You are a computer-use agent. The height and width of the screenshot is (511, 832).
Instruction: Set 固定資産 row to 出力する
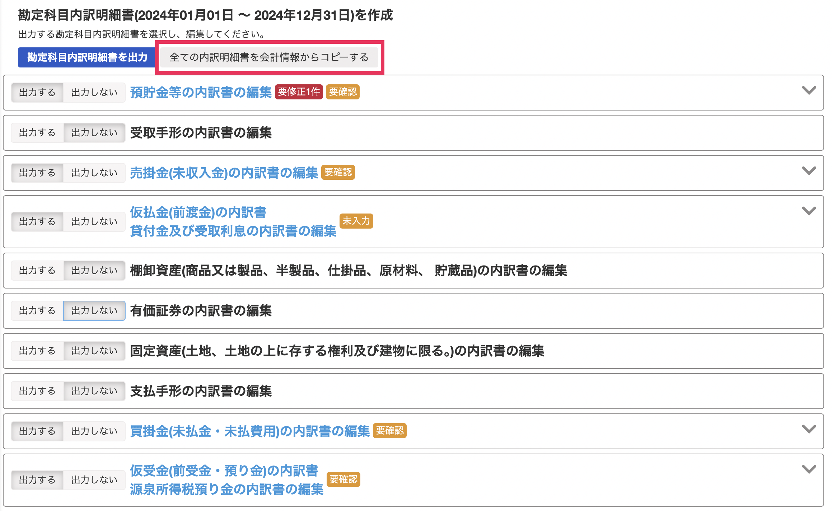(37, 351)
